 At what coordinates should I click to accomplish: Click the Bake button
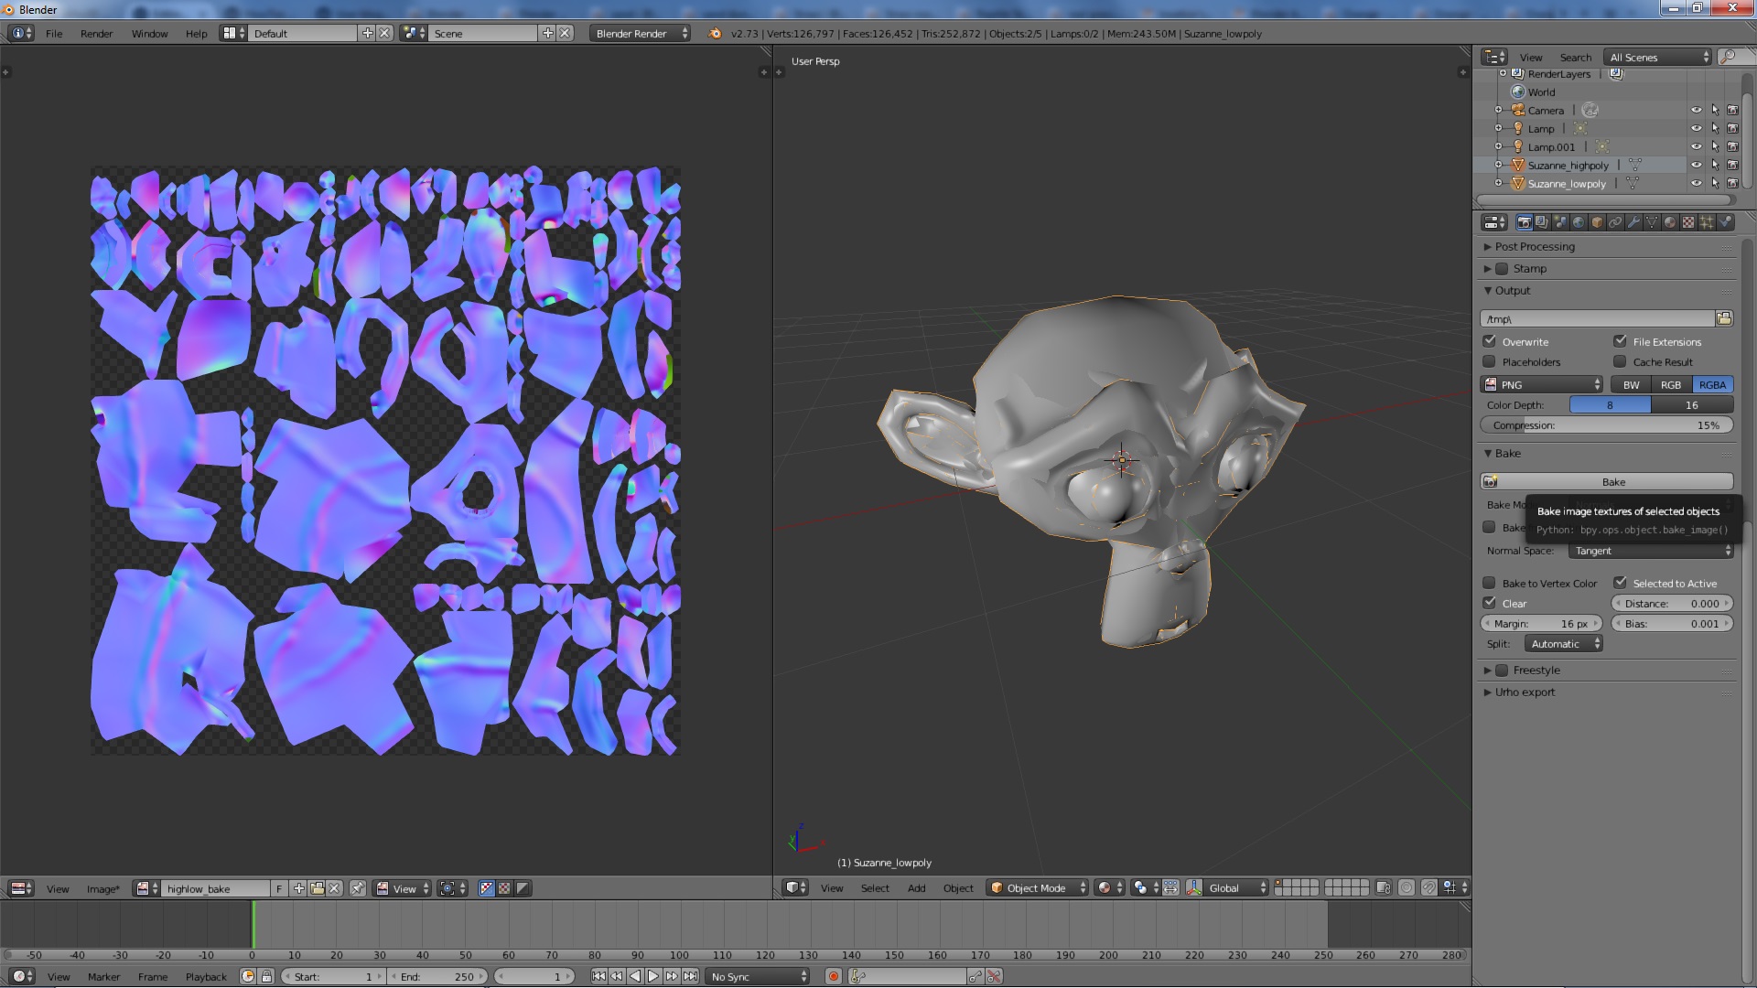tap(1607, 482)
